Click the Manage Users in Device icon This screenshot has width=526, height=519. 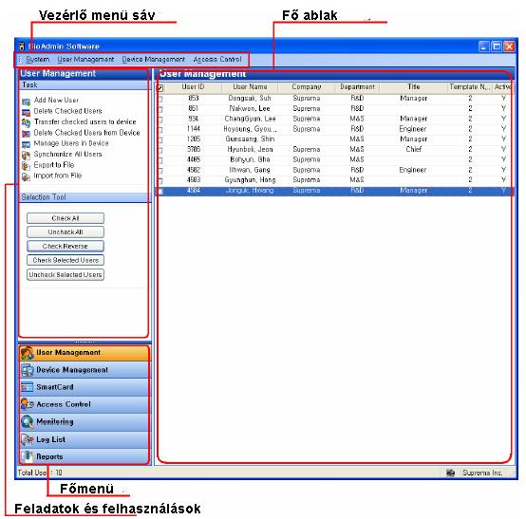[x=27, y=144]
